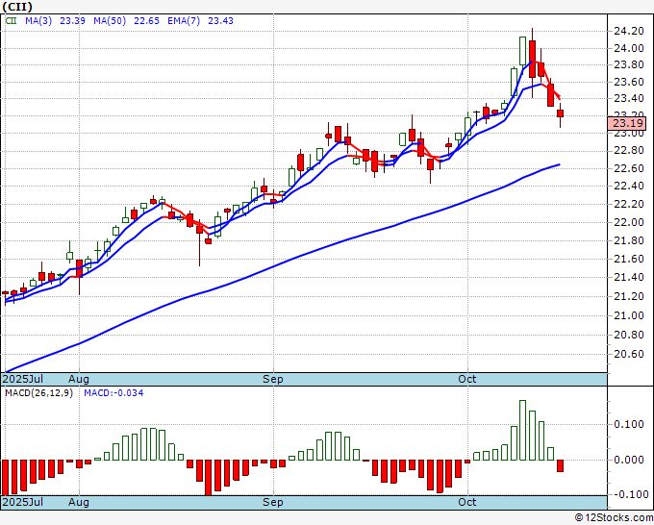
Task: Click the last red MACD histogram bar
Action: [560, 465]
